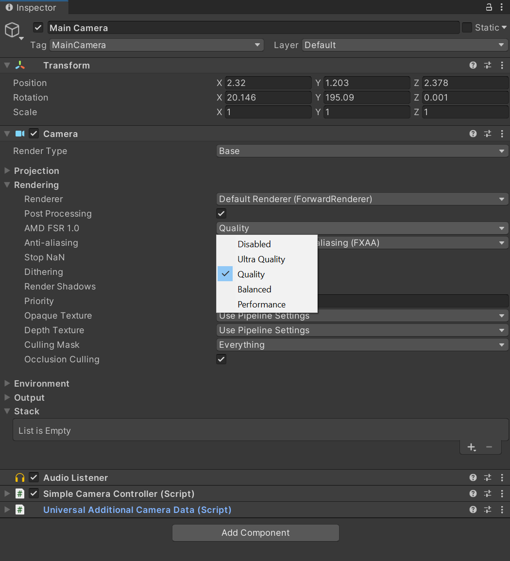The image size is (510, 561).
Task: Uncheck Occlusion Culling
Action: (x=221, y=359)
